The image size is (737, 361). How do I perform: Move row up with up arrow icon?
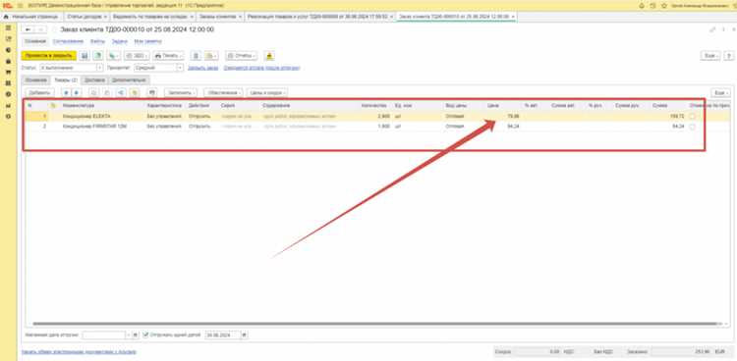tap(66, 93)
